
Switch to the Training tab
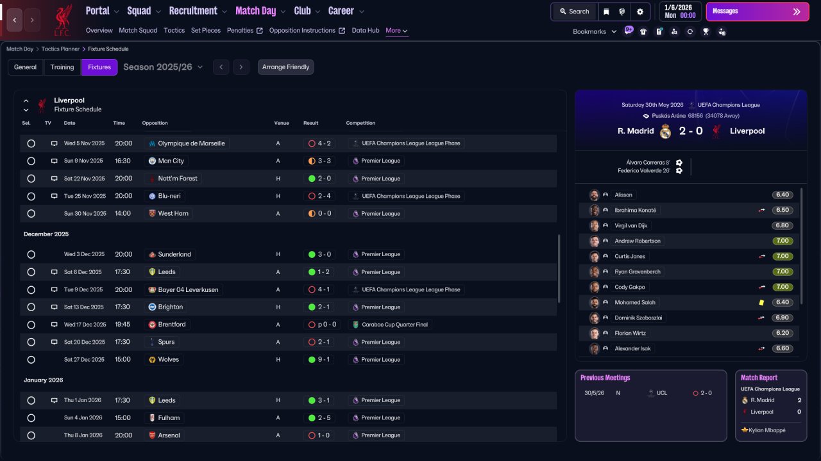click(62, 67)
